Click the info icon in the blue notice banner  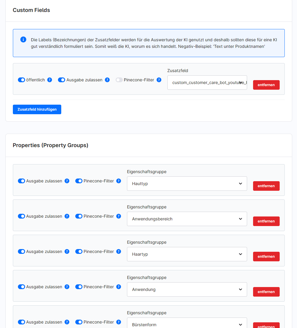pos(23,39)
